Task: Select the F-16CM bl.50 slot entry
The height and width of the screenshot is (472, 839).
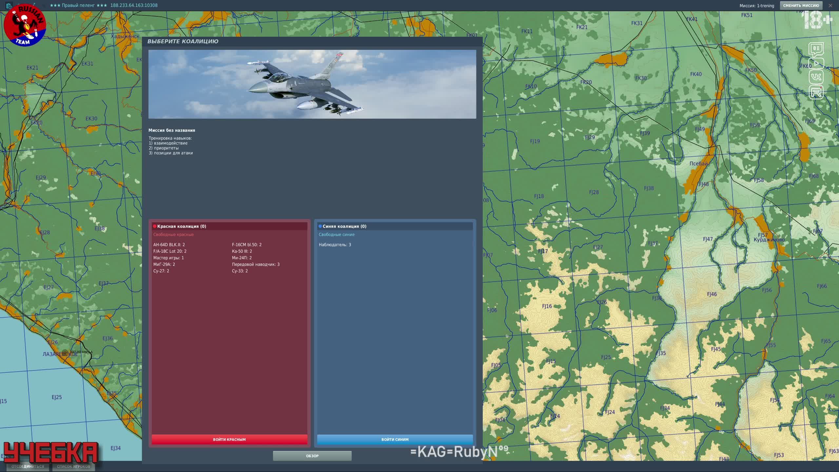Action: [246, 245]
